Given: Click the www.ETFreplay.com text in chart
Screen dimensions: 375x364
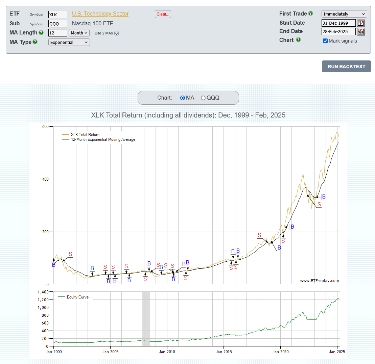Looking at the screenshot, I should pos(320,281).
